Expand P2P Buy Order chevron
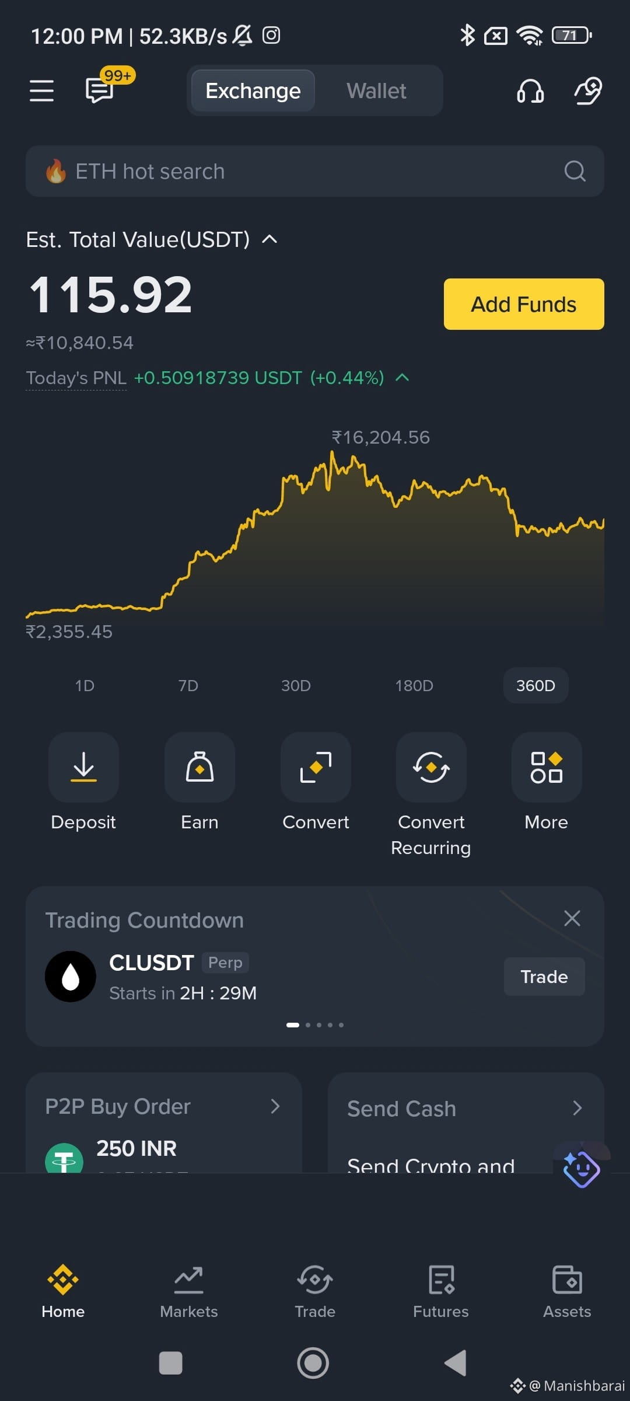The width and height of the screenshot is (630, 1401). [x=275, y=1106]
